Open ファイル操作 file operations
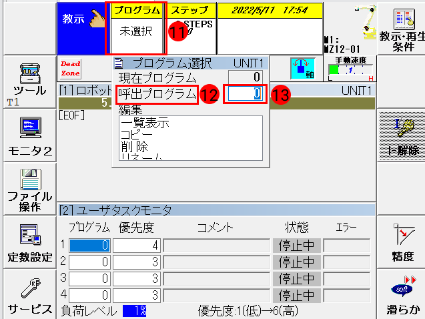Screen dimensions: 425x319 [29, 189]
